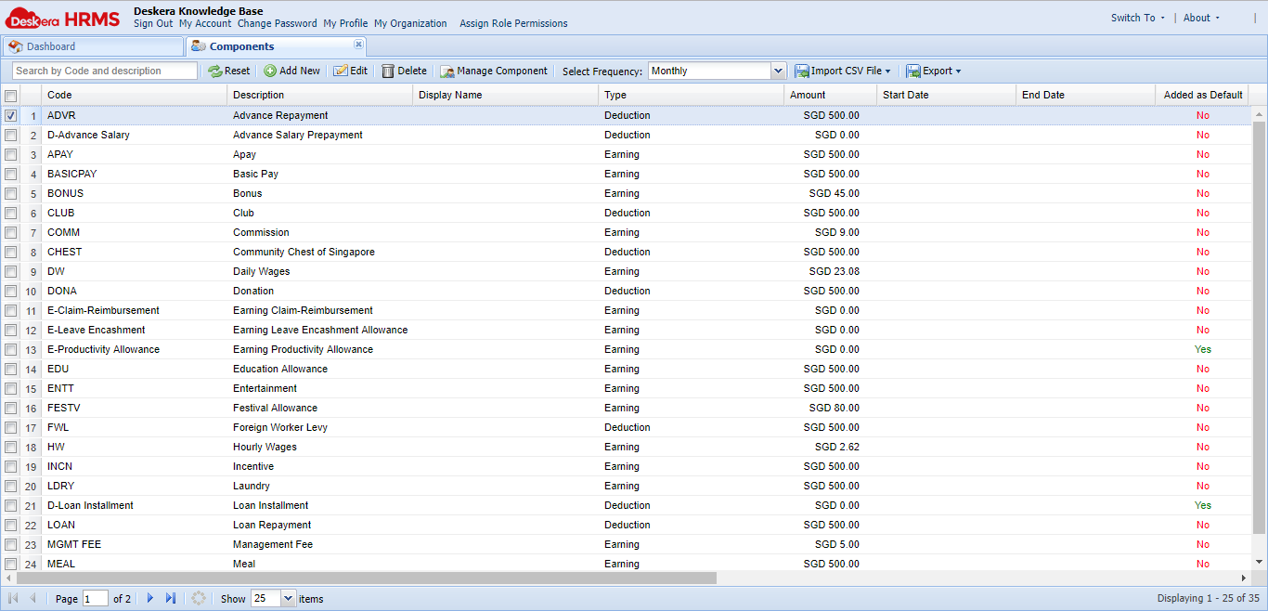
Task: Click the Added as Default column header
Action: [x=1202, y=95]
